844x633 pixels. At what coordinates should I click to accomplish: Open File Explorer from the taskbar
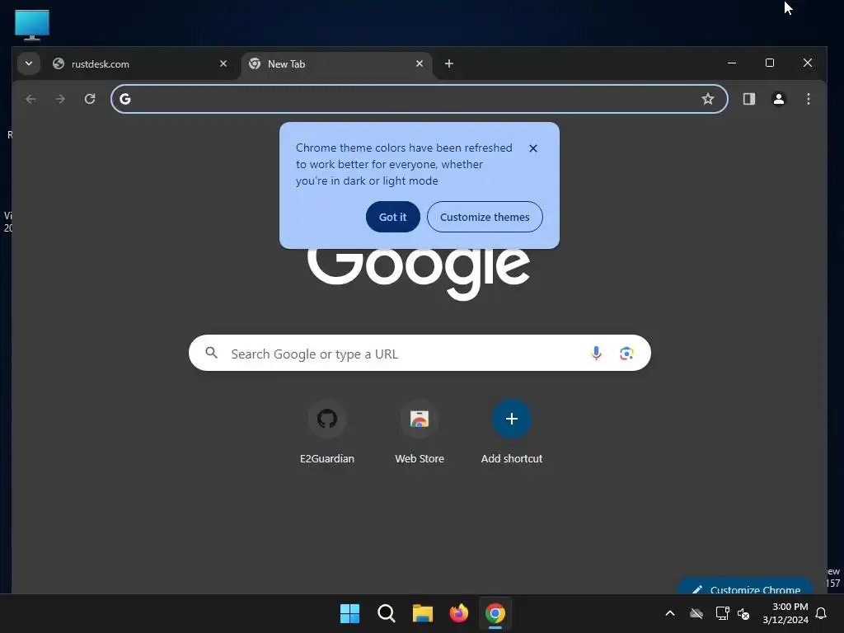click(x=423, y=613)
